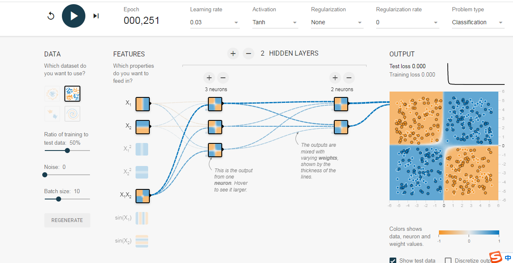Viewport: 513px width, 263px height.
Task: Check the Discretize output checkbox
Action: (448, 260)
